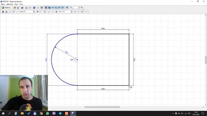Click the horizontal scrollbar thumb
Image resolution: width=207 pixels, height=116 pixels.
pos(102,107)
